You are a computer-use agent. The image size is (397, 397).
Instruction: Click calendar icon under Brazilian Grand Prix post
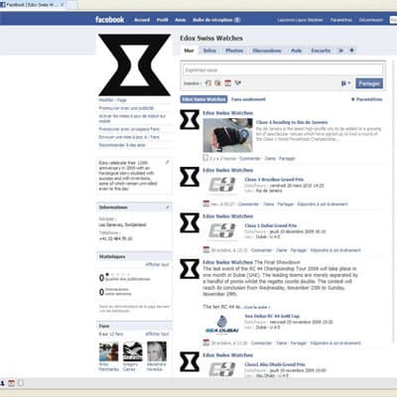206,203
